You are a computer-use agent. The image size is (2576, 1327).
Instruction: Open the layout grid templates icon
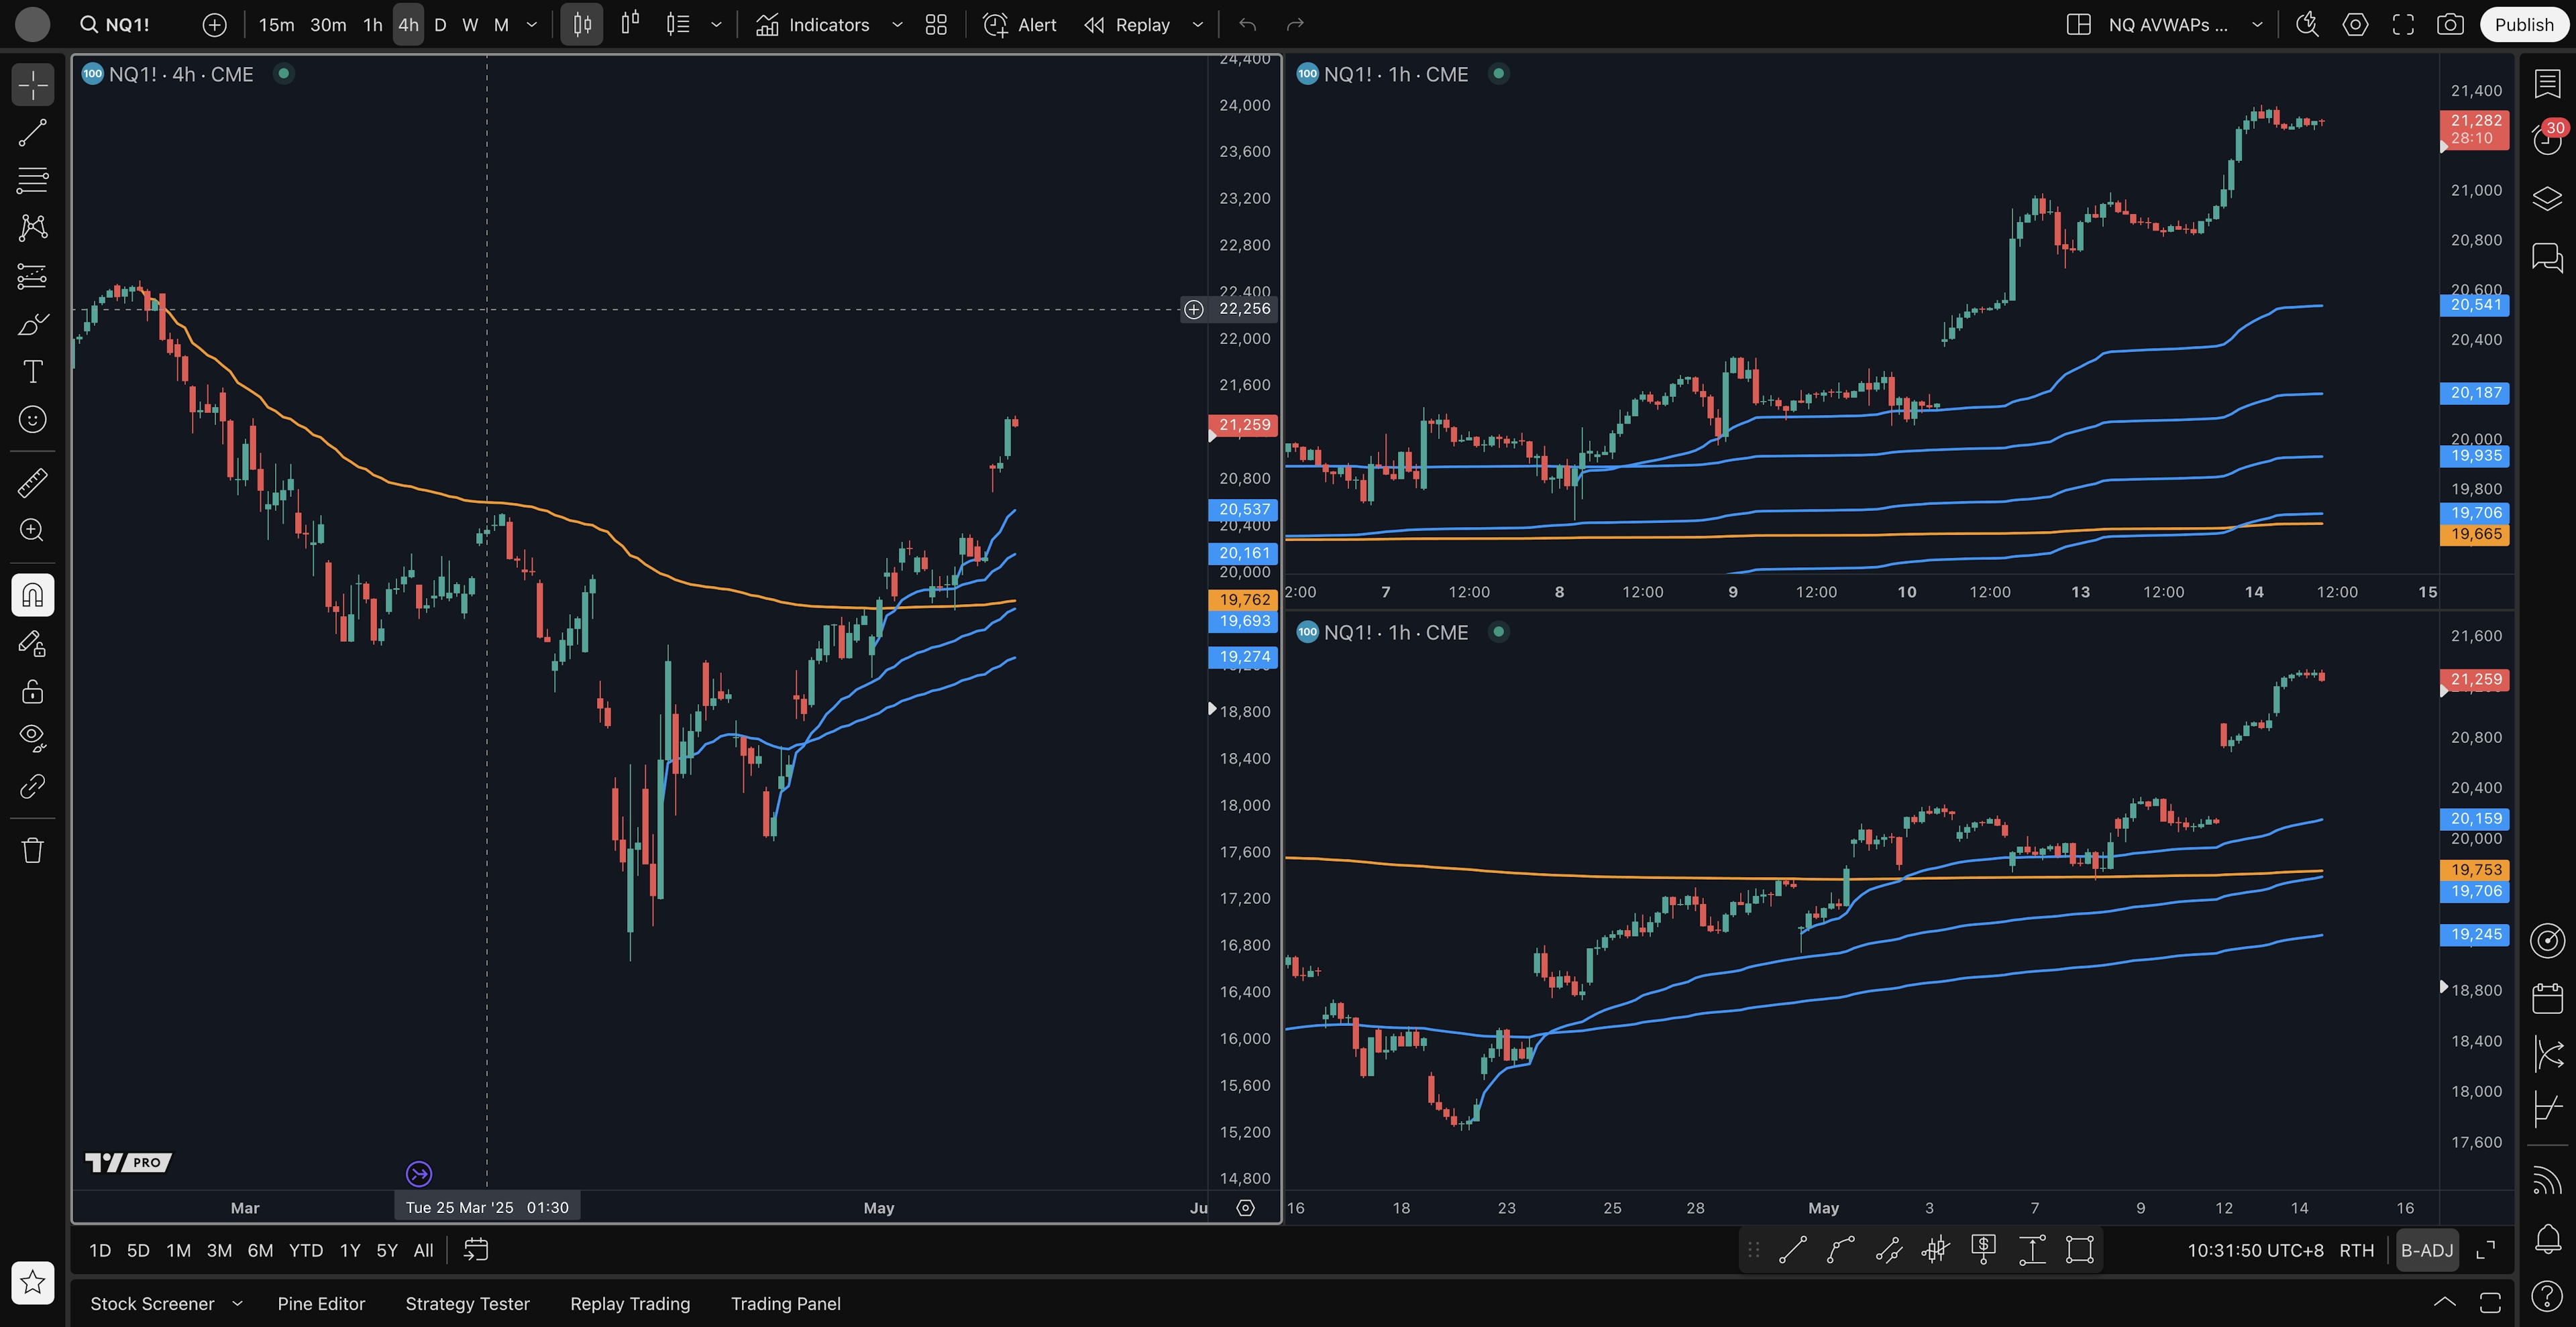936,25
